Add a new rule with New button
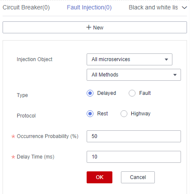 point(95,27)
